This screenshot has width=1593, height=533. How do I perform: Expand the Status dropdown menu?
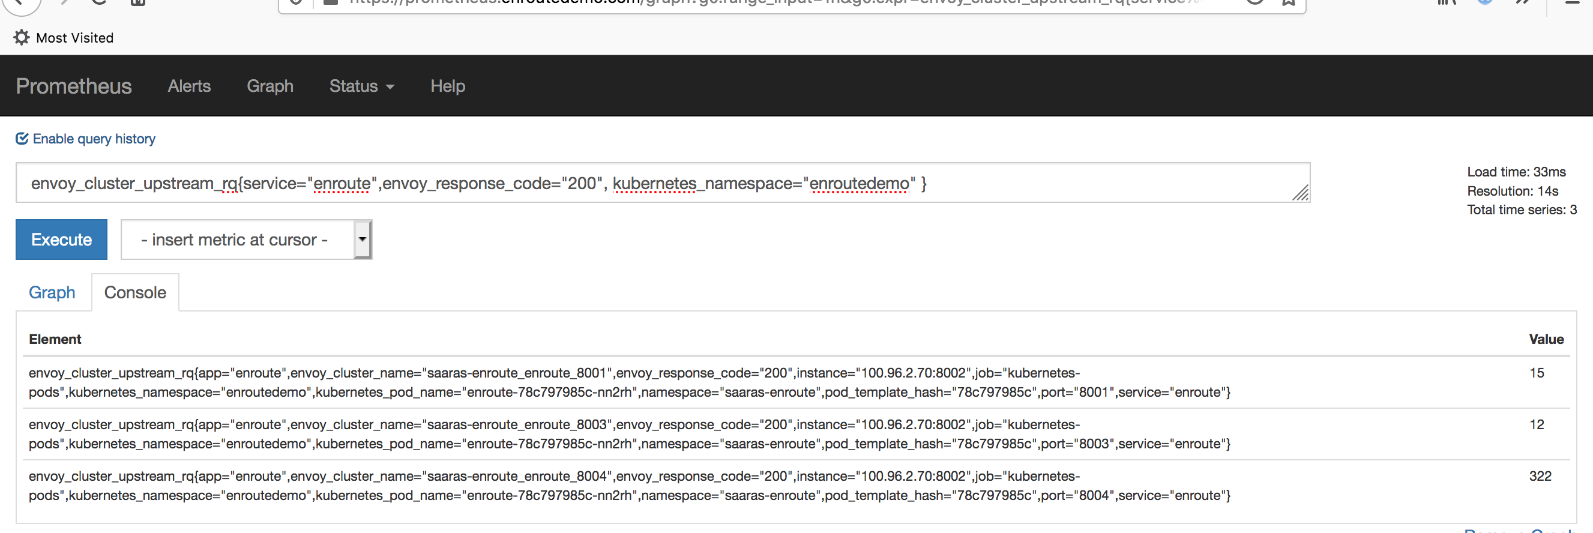tap(362, 86)
